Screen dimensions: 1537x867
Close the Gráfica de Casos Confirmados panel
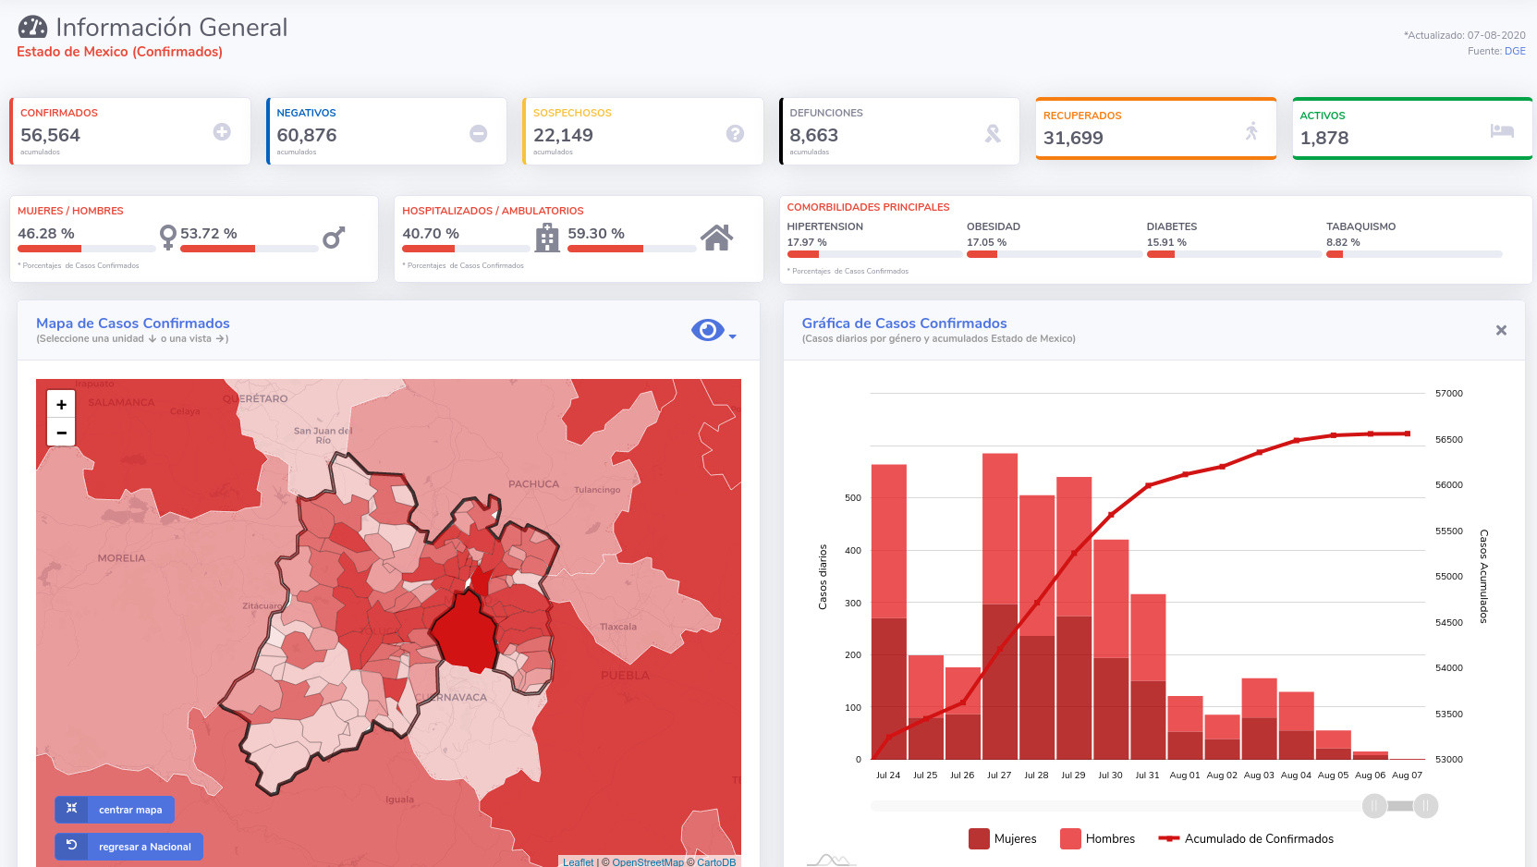1501,330
